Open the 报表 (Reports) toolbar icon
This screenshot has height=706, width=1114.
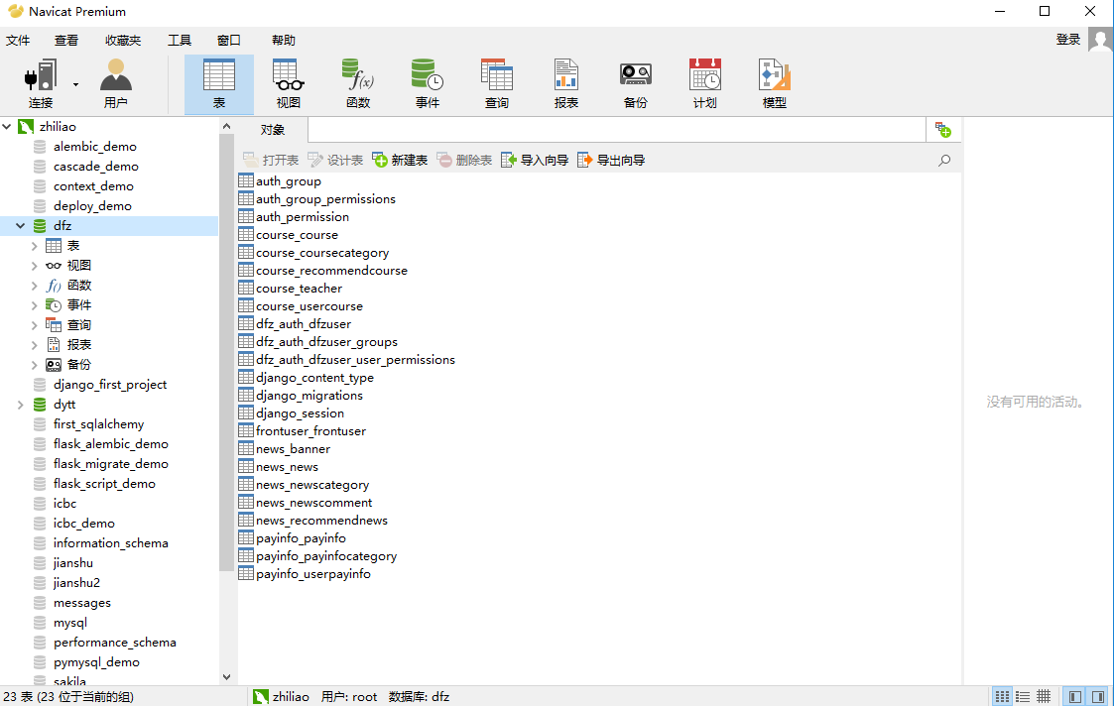coord(566,84)
